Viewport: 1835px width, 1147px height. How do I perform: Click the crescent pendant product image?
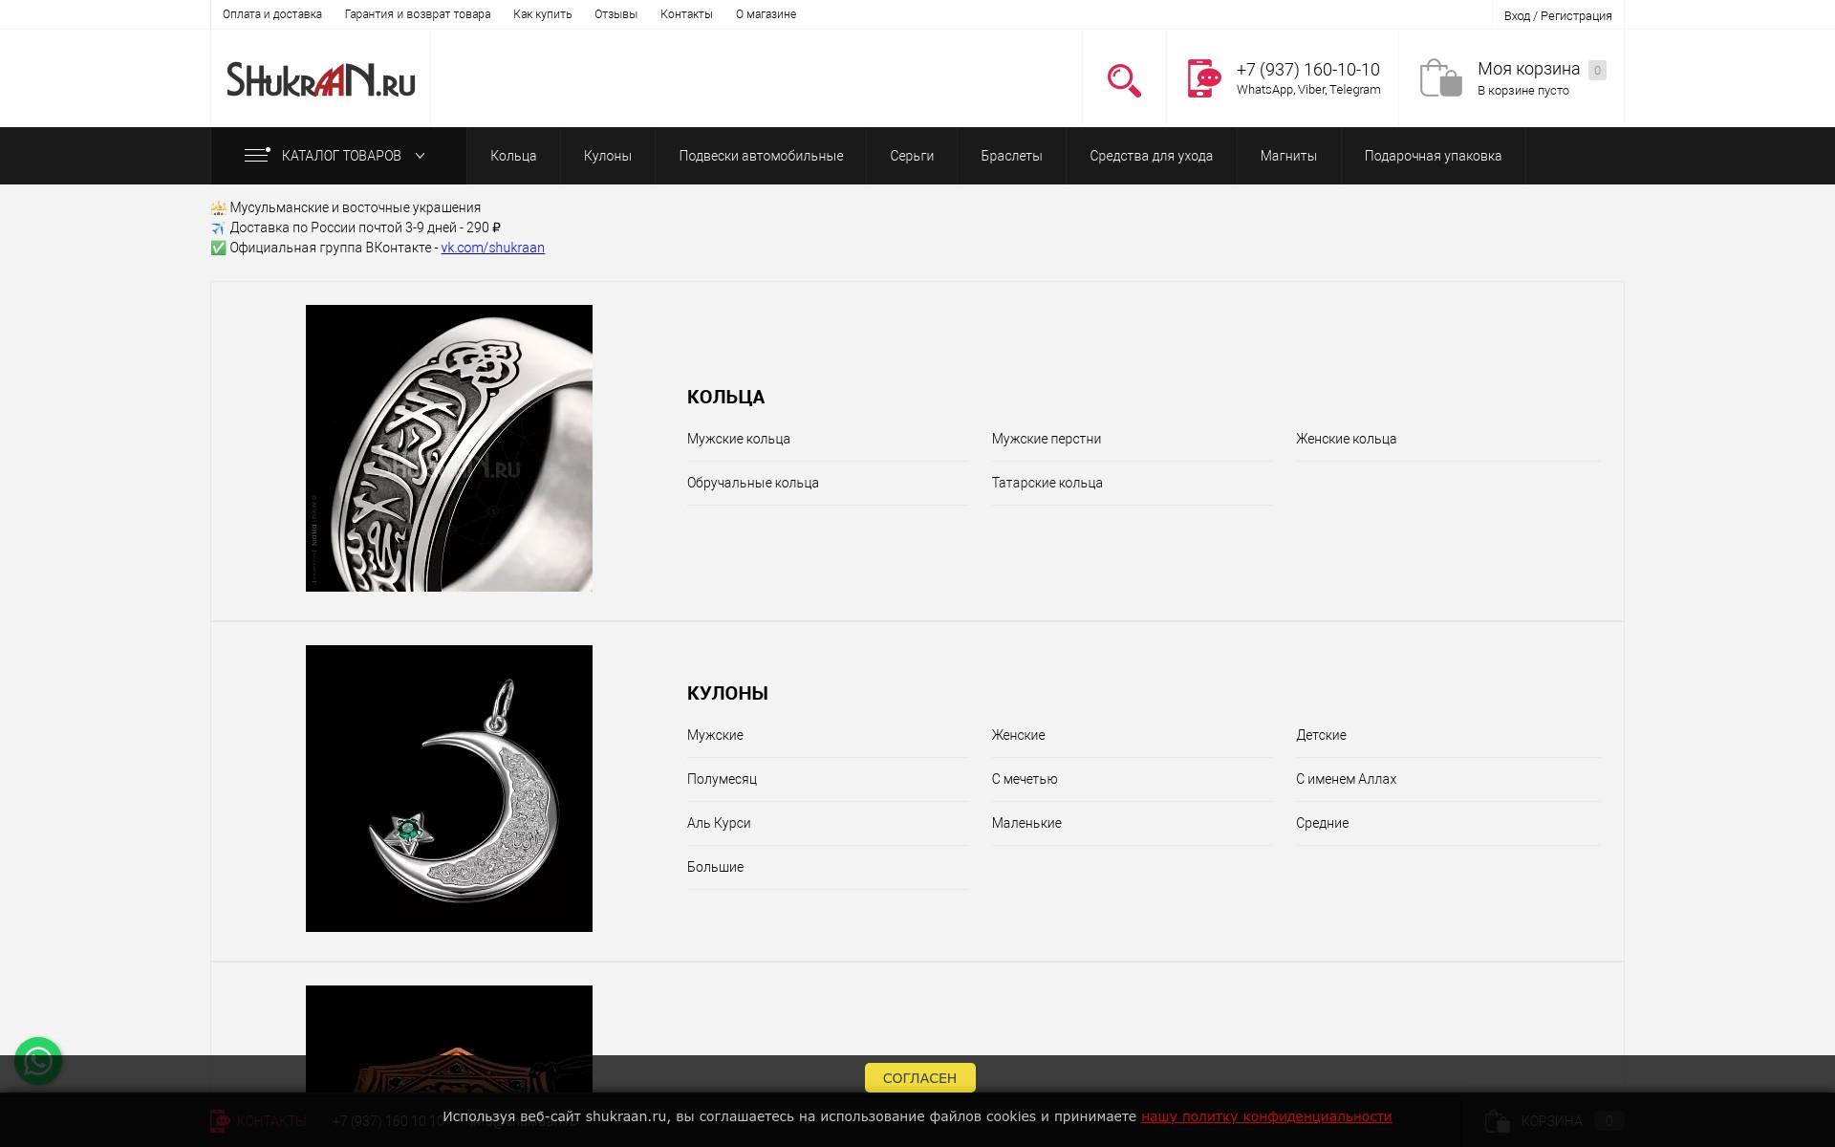click(x=449, y=789)
